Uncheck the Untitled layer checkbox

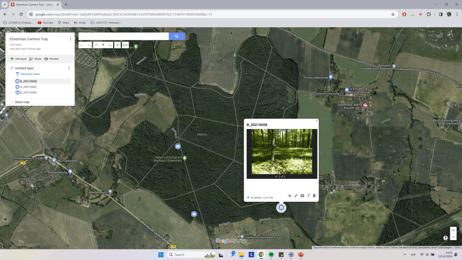(12, 68)
